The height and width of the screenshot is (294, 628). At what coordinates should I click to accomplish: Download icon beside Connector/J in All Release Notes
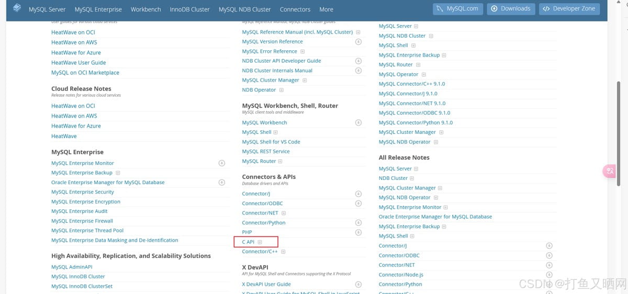[x=549, y=245]
